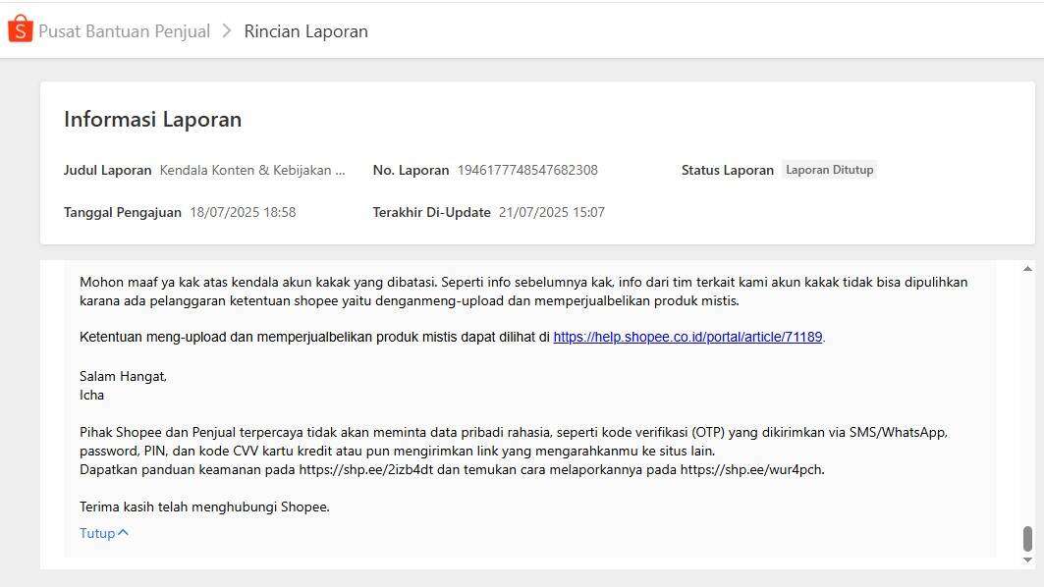This screenshot has height=587, width=1044.
Task: Click the agent signature name Icha
Action: coord(91,395)
